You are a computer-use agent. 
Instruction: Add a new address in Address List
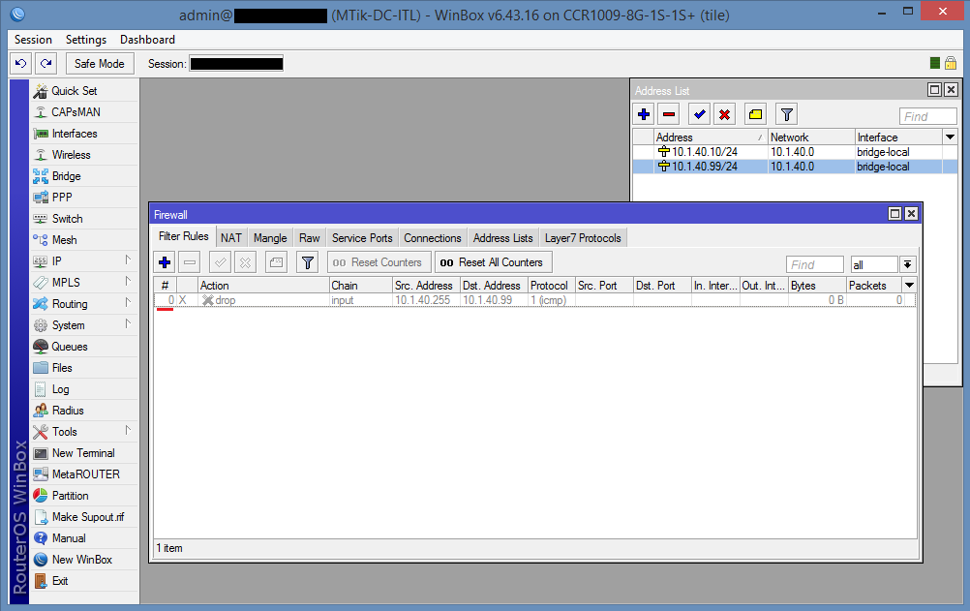coord(644,114)
